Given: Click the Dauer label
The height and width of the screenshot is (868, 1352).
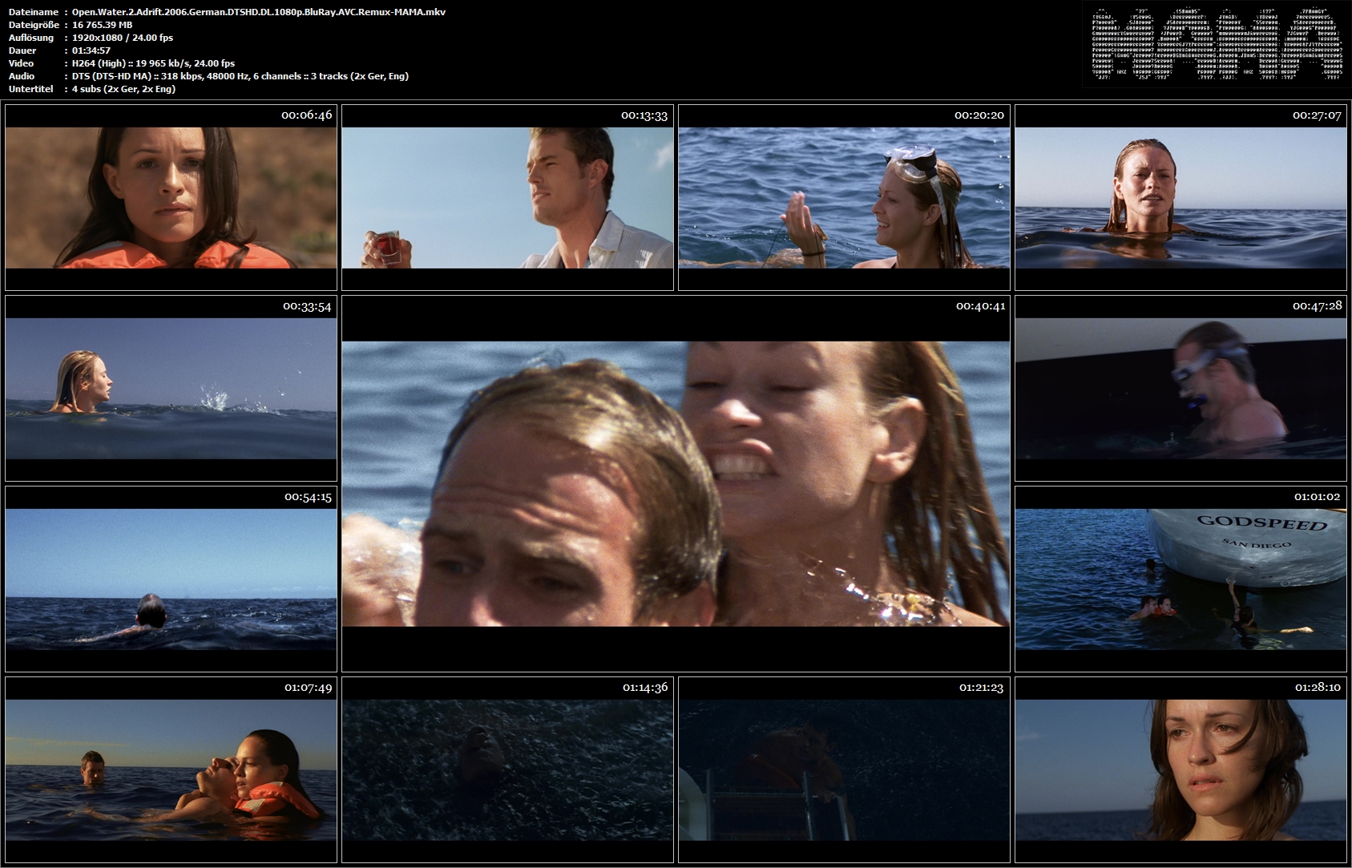Looking at the screenshot, I should click(22, 50).
